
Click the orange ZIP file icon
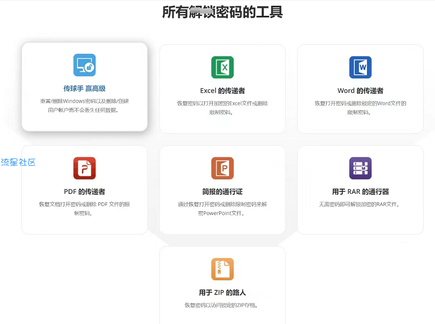click(222, 269)
